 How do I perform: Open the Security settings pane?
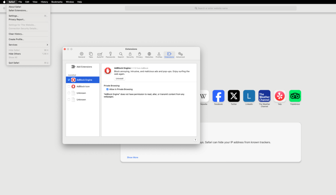(x=130, y=55)
